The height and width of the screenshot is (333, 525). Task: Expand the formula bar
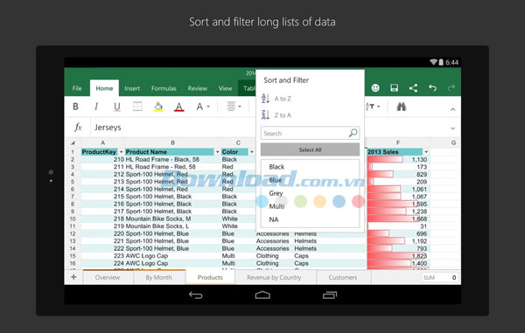click(452, 128)
